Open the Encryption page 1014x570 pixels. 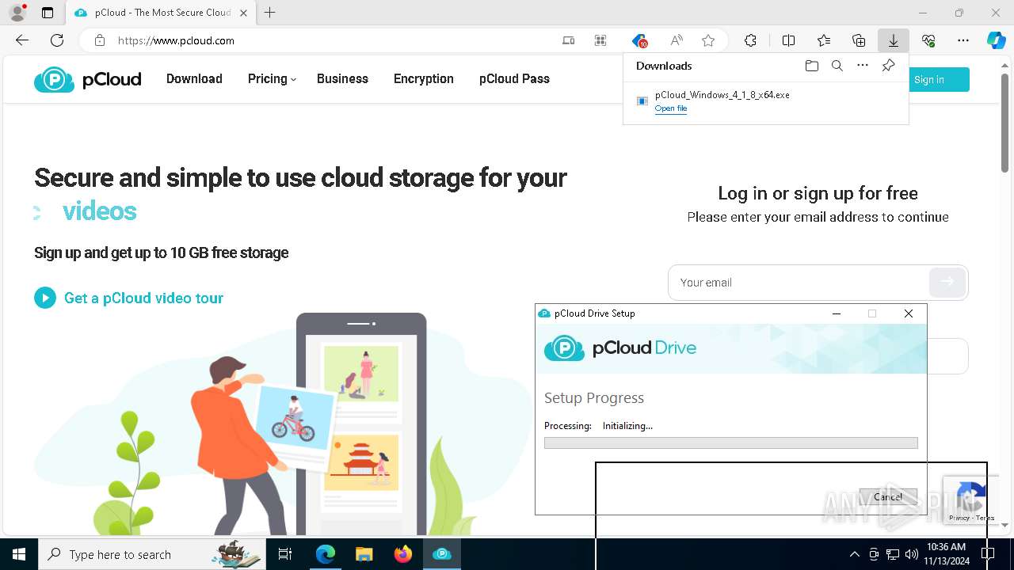424,78
